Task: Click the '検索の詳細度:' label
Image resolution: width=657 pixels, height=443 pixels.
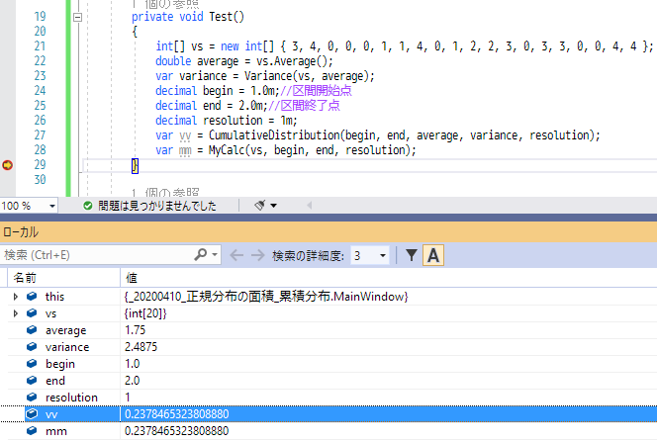Action: tap(308, 255)
